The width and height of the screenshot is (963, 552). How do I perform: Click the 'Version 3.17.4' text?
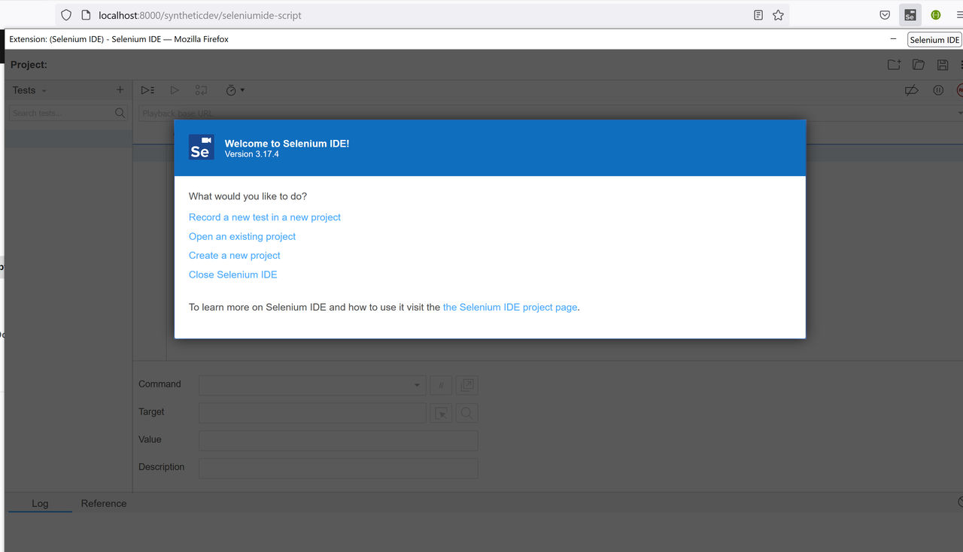251,154
